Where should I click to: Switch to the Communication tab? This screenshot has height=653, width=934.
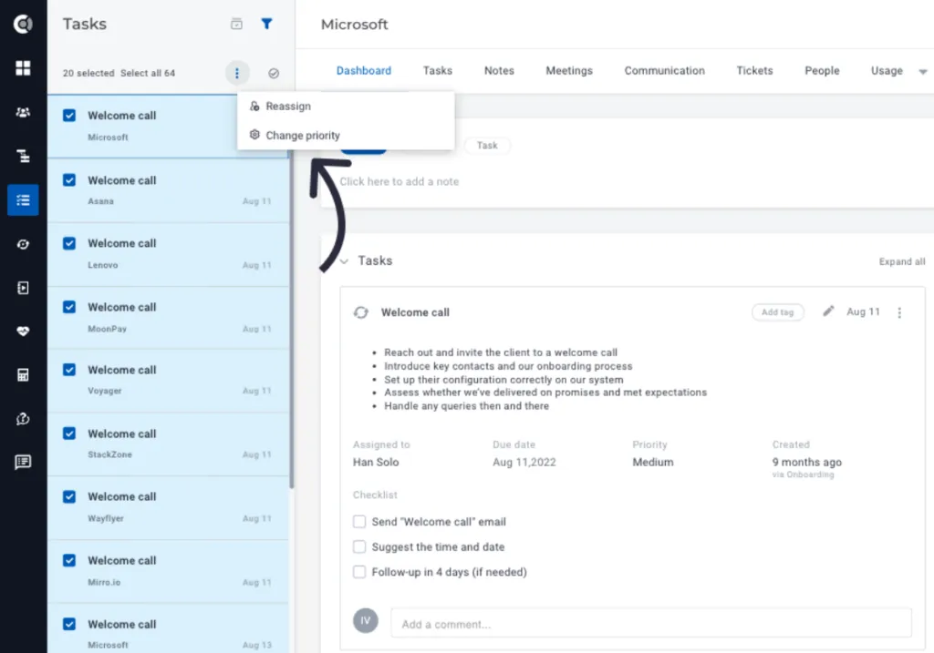[x=665, y=70]
